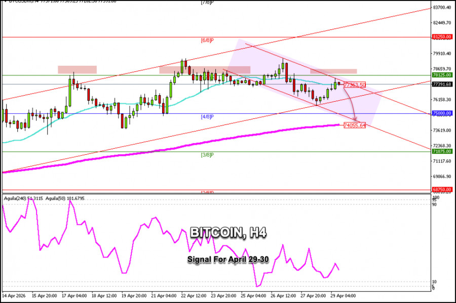456x303 pixels.
Task: Click the Aguila(240) 51.3115 indicator label
Action: [23, 198]
